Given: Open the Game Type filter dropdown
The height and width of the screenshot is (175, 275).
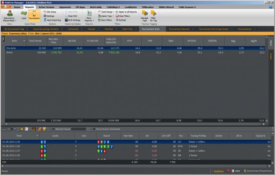Looking at the screenshot, I should click(106, 16).
